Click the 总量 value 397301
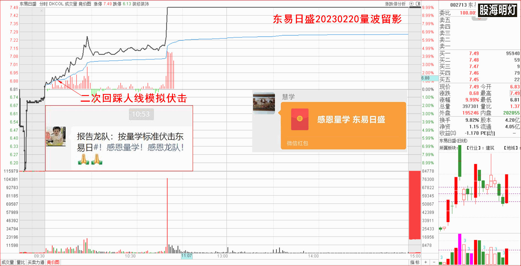Viewport: 521px width, 266px height. (x=471, y=106)
